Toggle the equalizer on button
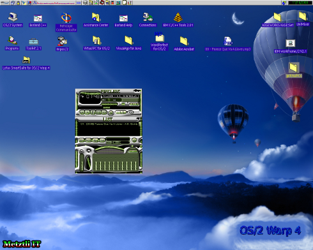313x250 pixels. coord(81,151)
